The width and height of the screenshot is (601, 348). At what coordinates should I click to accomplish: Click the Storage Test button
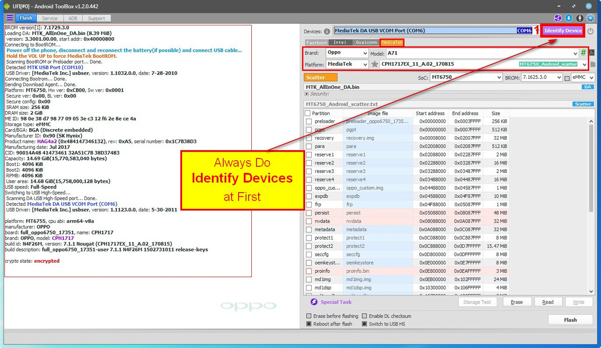(x=477, y=302)
